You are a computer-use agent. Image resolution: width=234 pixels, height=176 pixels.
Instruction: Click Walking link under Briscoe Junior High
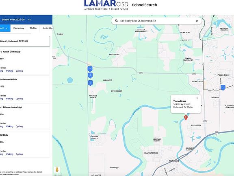[x=9, y=126]
